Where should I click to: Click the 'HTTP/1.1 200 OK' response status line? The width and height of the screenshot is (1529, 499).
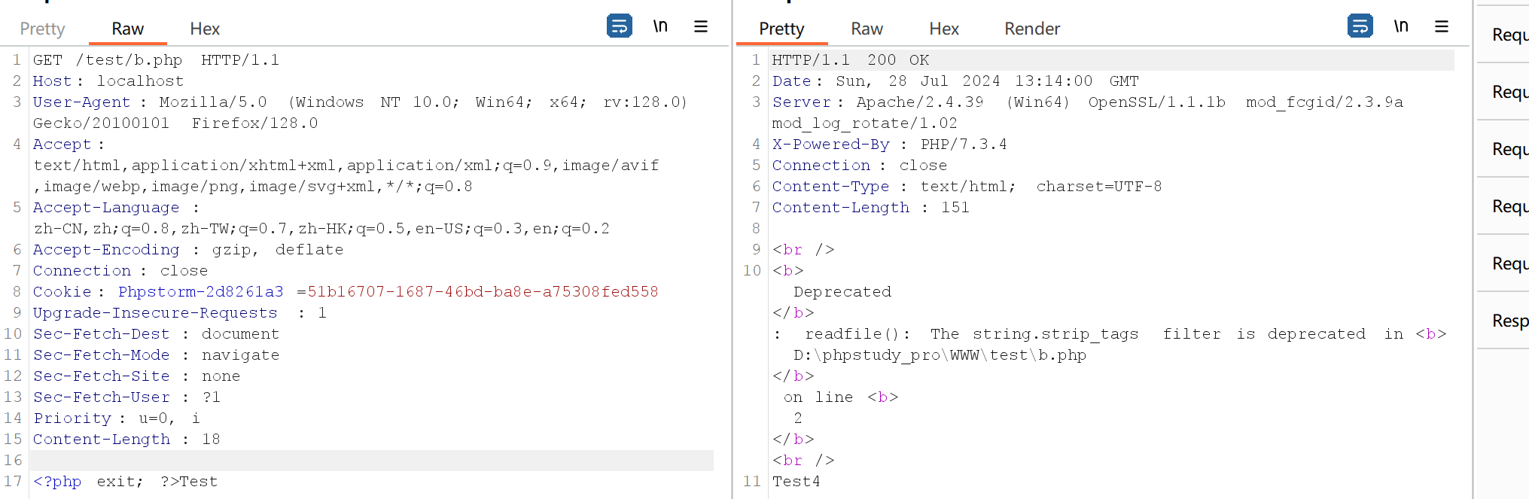point(850,60)
